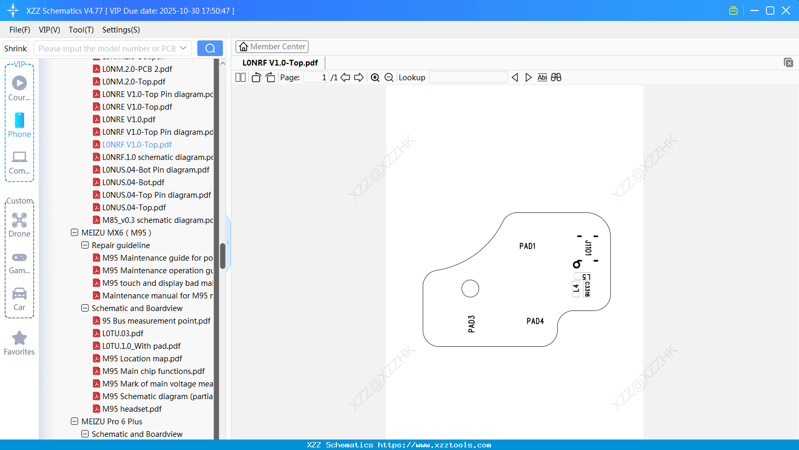The image size is (799, 450).
Task: Collapse the MEIZU MX6 ( M95 ) node
Action: (x=74, y=232)
